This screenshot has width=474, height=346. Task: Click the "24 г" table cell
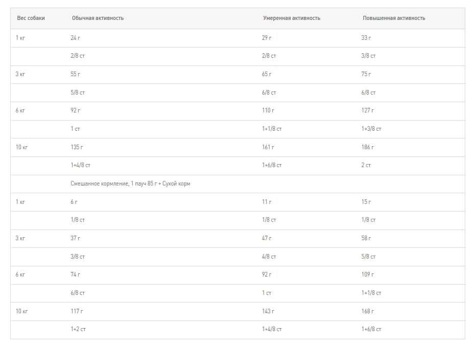pyautogui.click(x=76, y=38)
